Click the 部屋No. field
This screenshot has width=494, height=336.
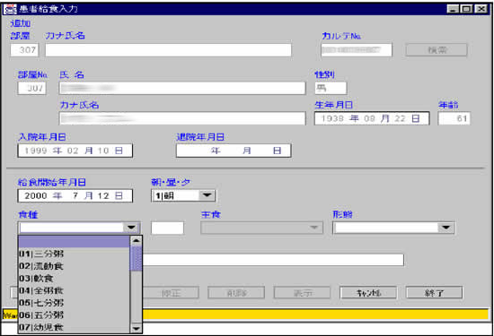pos(32,88)
